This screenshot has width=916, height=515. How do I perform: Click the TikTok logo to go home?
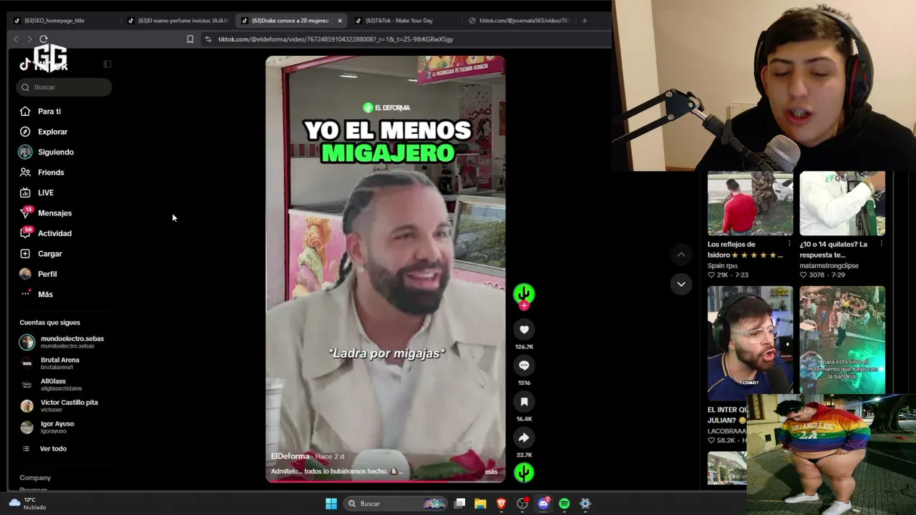coord(44,65)
